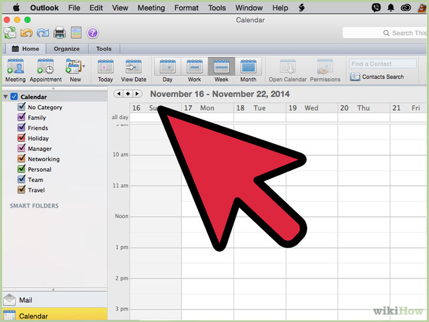Open the Meeting menu
The height and width of the screenshot is (322, 429).
coord(151,8)
